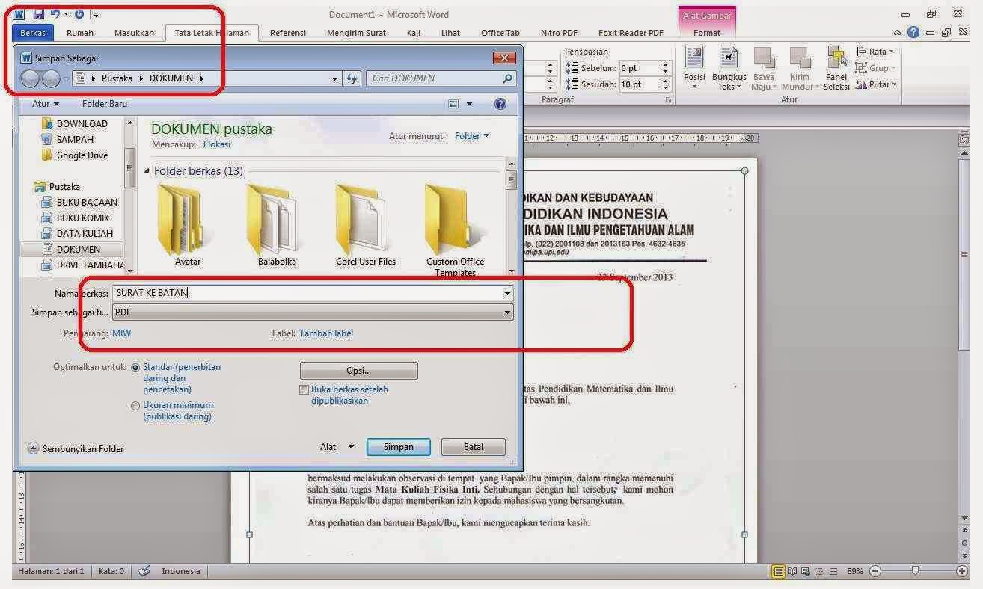Switch to the Referensi ribbon tab
The image size is (983, 589).
point(287,33)
